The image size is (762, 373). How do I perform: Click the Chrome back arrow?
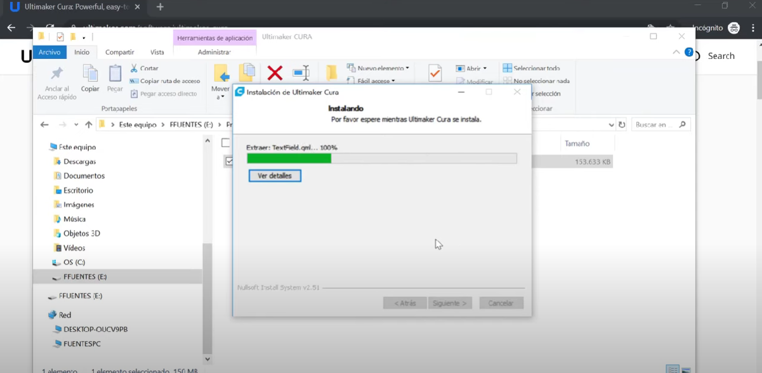pyautogui.click(x=11, y=28)
